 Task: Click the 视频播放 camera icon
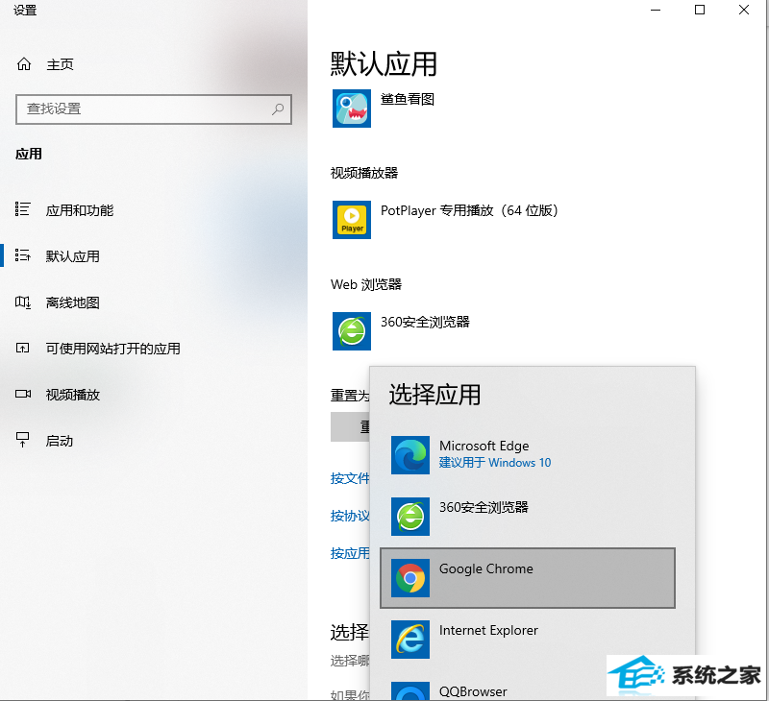click(23, 395)
